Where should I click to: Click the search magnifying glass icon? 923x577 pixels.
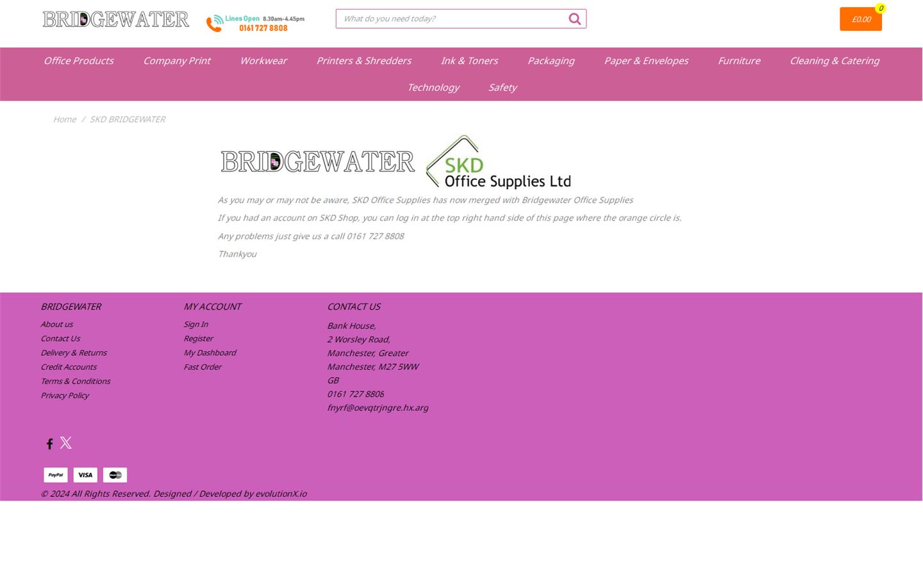575,19
